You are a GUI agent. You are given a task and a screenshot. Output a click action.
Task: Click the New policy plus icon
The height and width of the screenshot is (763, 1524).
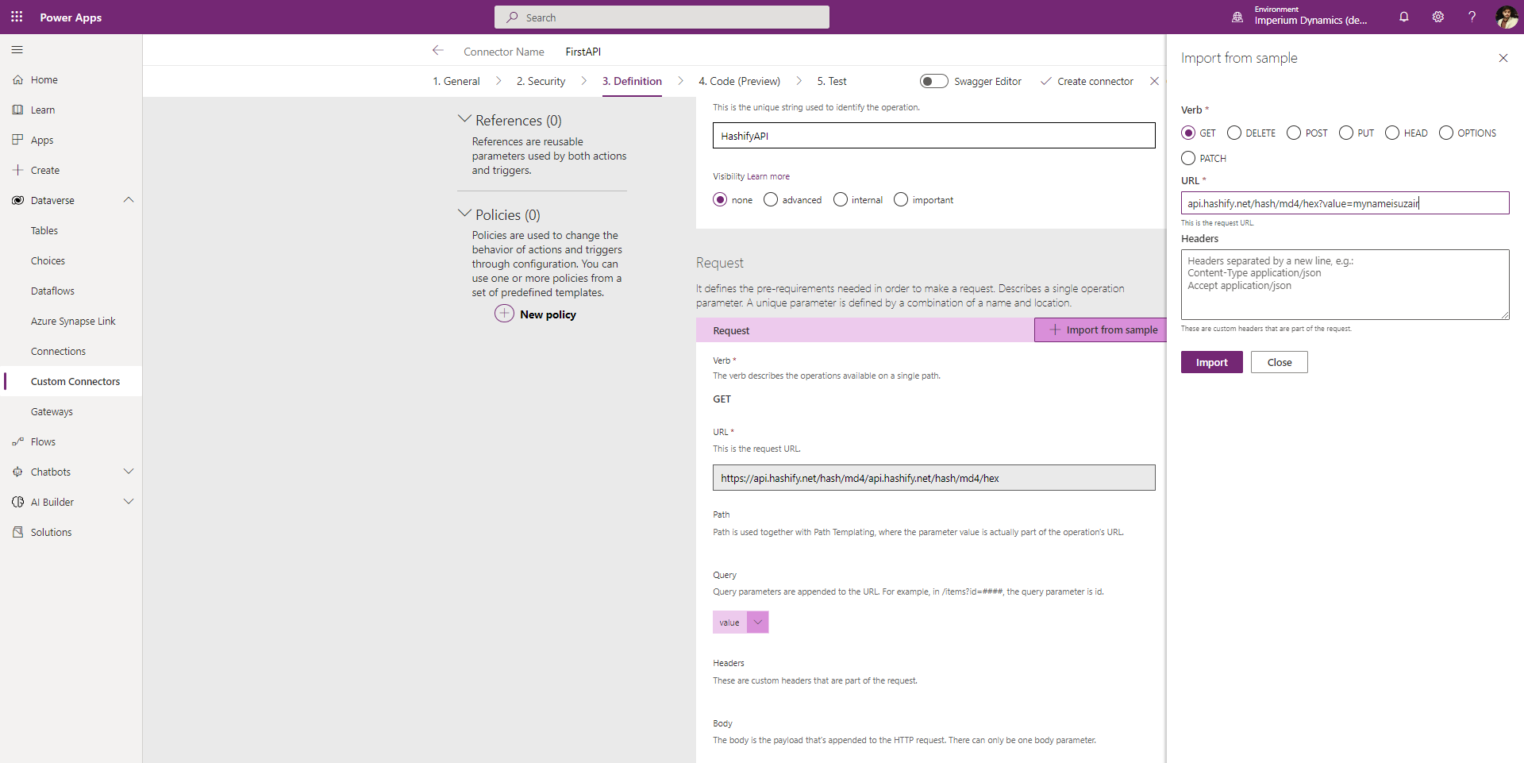pyautogui.click(x=504, y=314)
